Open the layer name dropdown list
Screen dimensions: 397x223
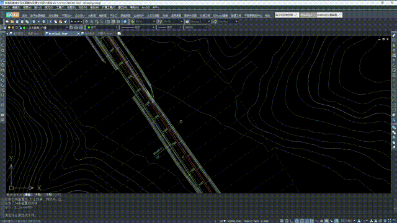[x=67, y=27]
